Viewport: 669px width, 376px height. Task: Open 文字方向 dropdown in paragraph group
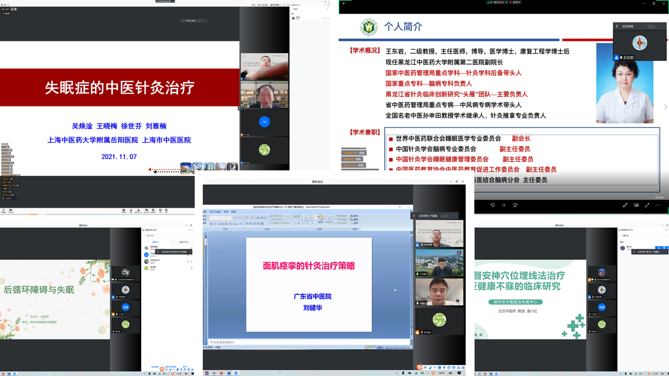point(276,216)
